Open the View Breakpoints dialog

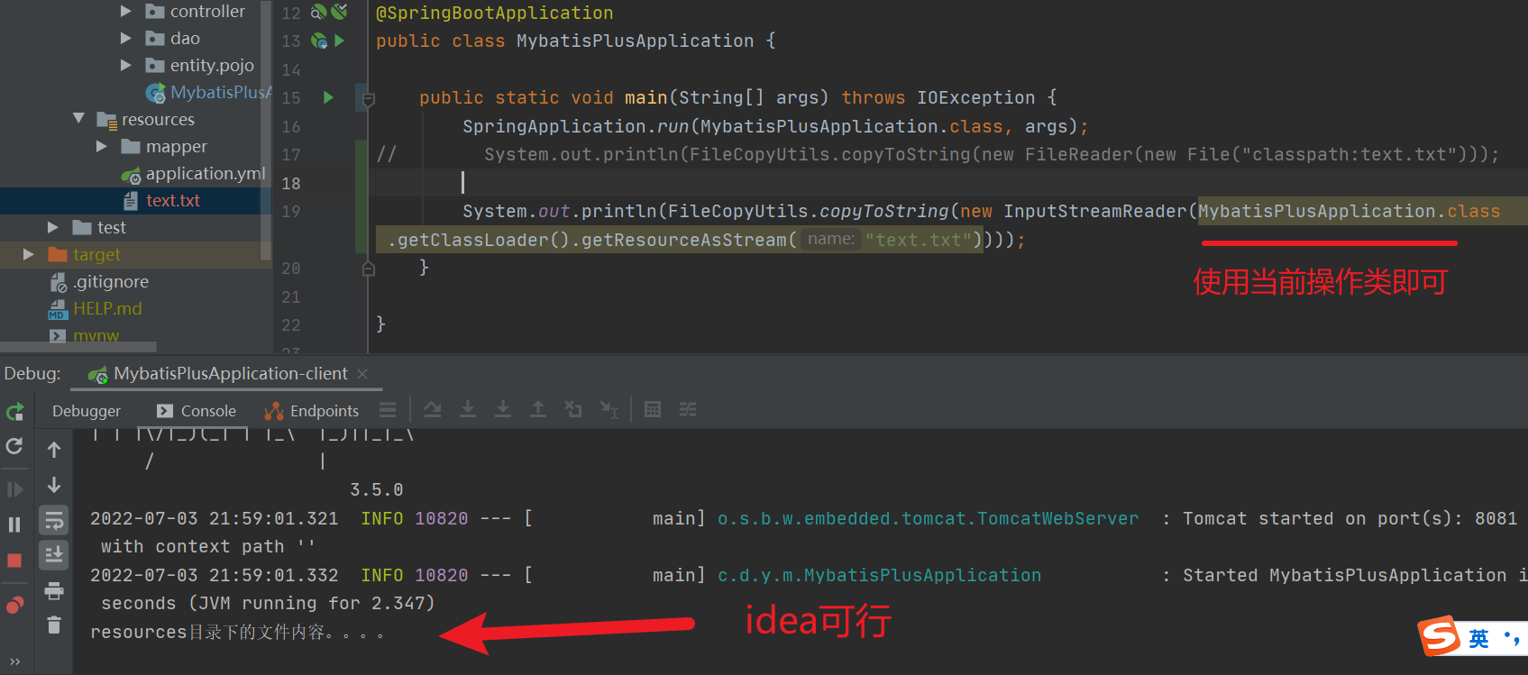point(15,605)
